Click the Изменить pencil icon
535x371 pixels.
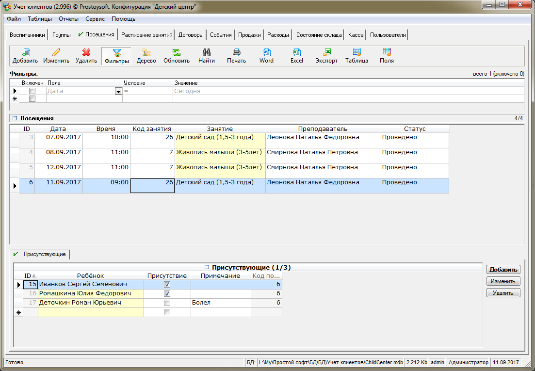point(56,53)
